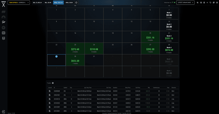Open the help question-mark sidebar icon
This screenshot has width=219, height=114.
[x=3, y=38]
